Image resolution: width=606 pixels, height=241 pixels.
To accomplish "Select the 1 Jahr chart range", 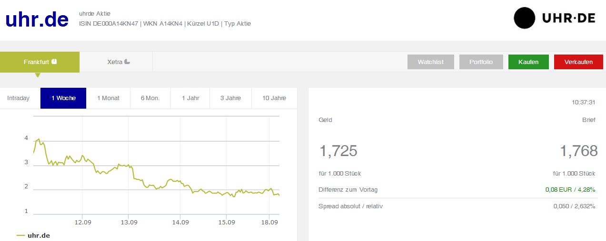I will click(190, 98).
